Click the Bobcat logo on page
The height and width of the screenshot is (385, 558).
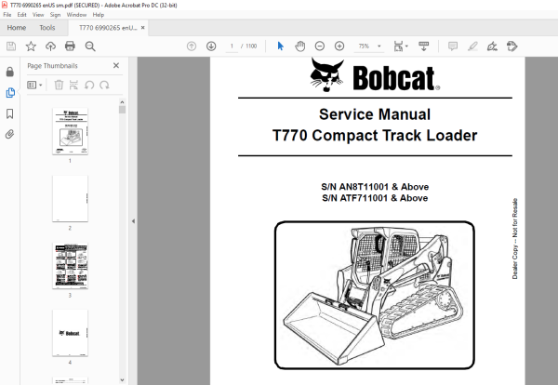pyautogui.click(x=375, y=75)
